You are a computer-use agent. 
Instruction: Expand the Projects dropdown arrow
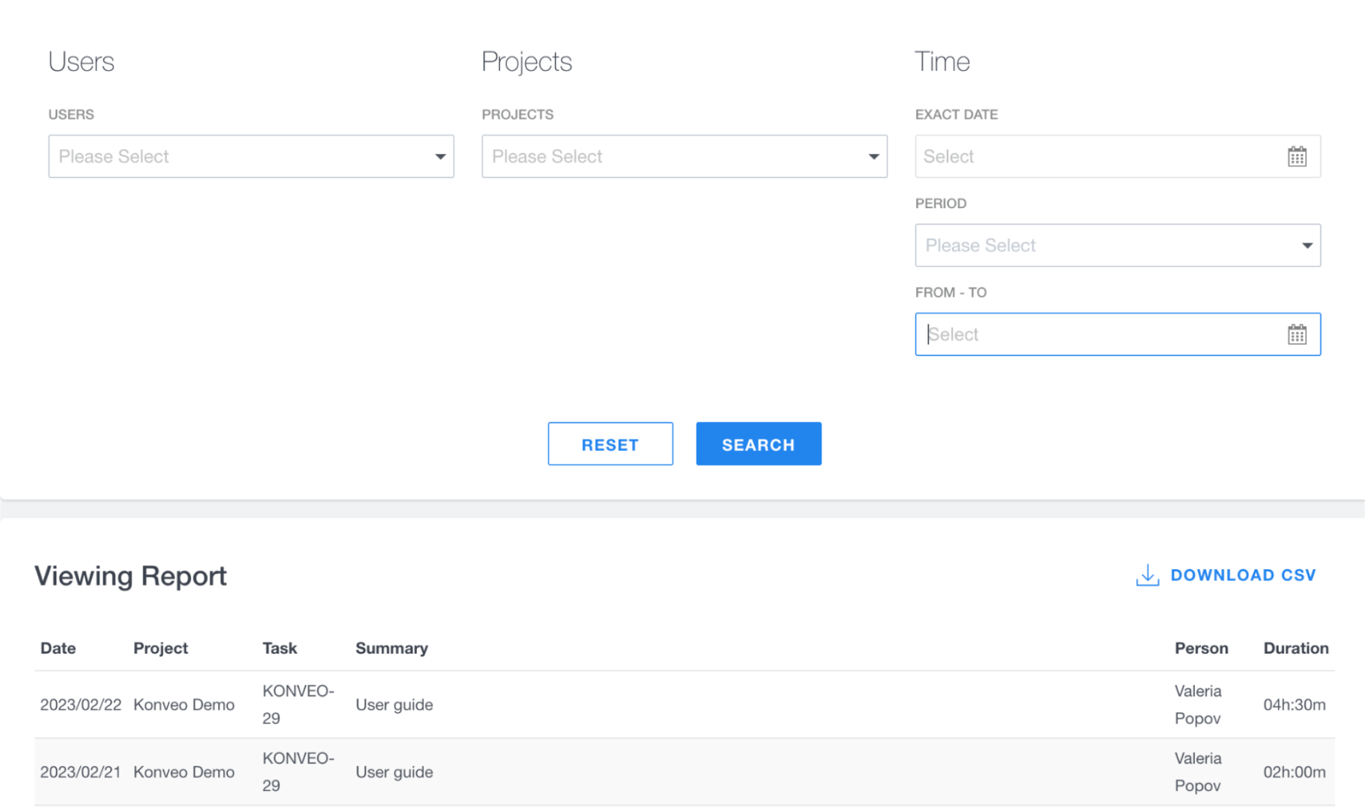point(873,157)
